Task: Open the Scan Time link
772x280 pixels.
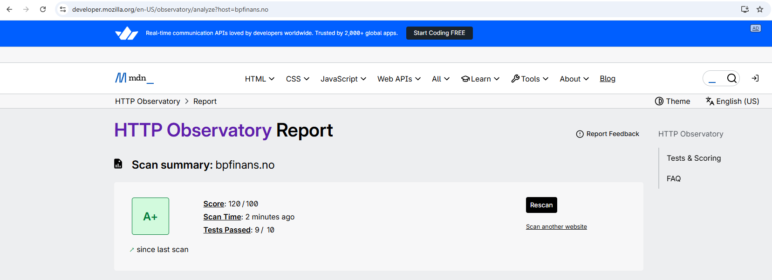Action: pos(223,217)
